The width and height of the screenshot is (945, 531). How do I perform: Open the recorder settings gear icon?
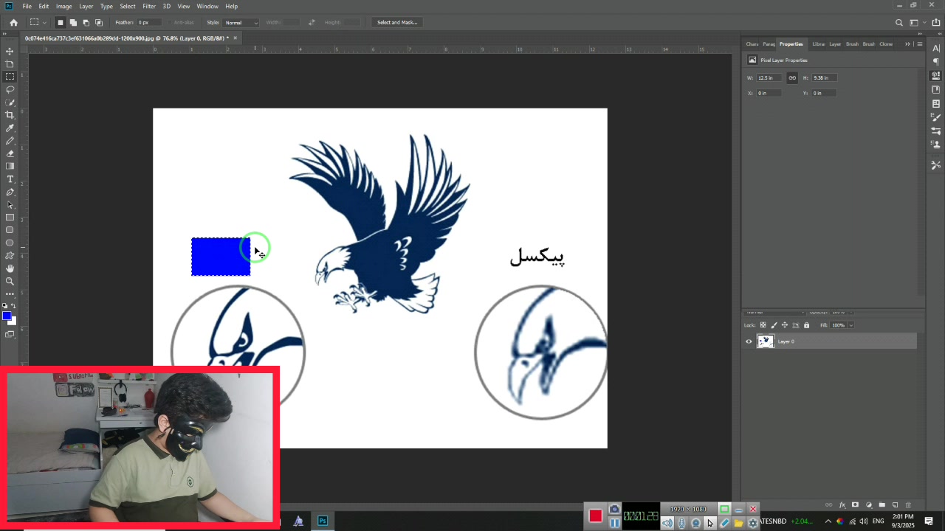[x=752, y=523]
